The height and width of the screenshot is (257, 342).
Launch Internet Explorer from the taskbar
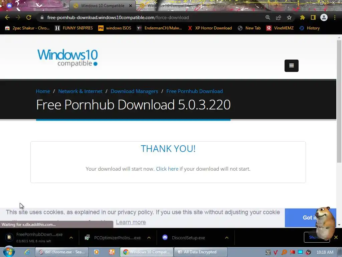tap(27, 252)
